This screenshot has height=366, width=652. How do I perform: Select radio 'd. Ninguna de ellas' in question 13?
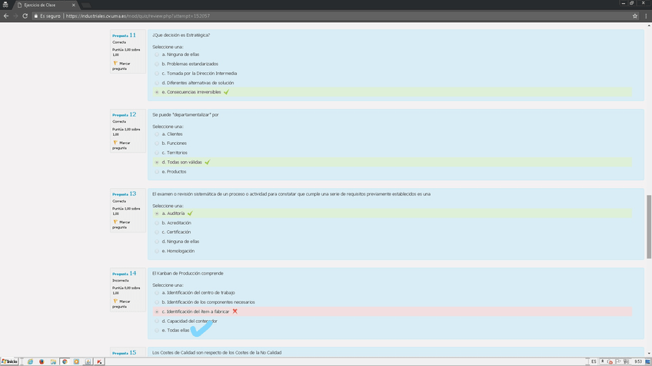157,242
